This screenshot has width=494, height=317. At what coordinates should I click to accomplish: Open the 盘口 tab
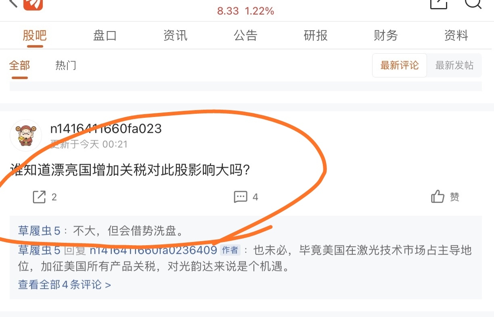(x=105, y=35)
